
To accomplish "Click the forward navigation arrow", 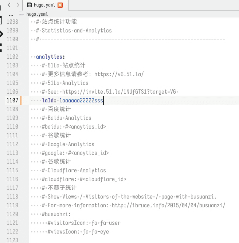I will click(18, 5).
